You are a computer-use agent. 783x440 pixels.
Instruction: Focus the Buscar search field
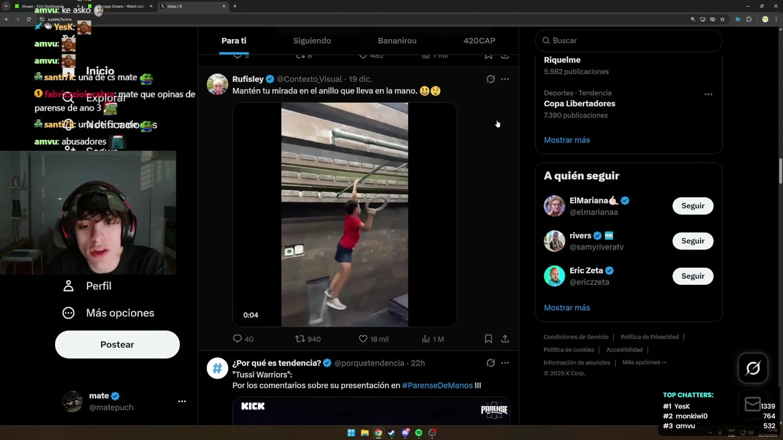point(629,40)
